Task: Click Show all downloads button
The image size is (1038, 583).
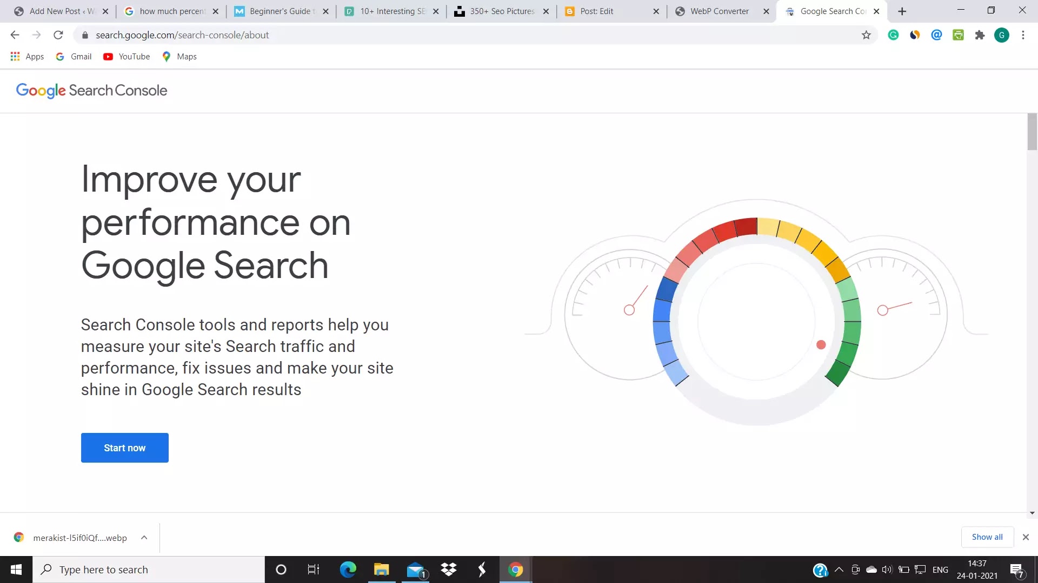Action: click(987, 537)
